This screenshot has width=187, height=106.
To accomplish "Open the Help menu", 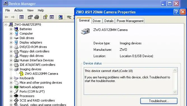I will pyautogui.click(x=41, y=10).
